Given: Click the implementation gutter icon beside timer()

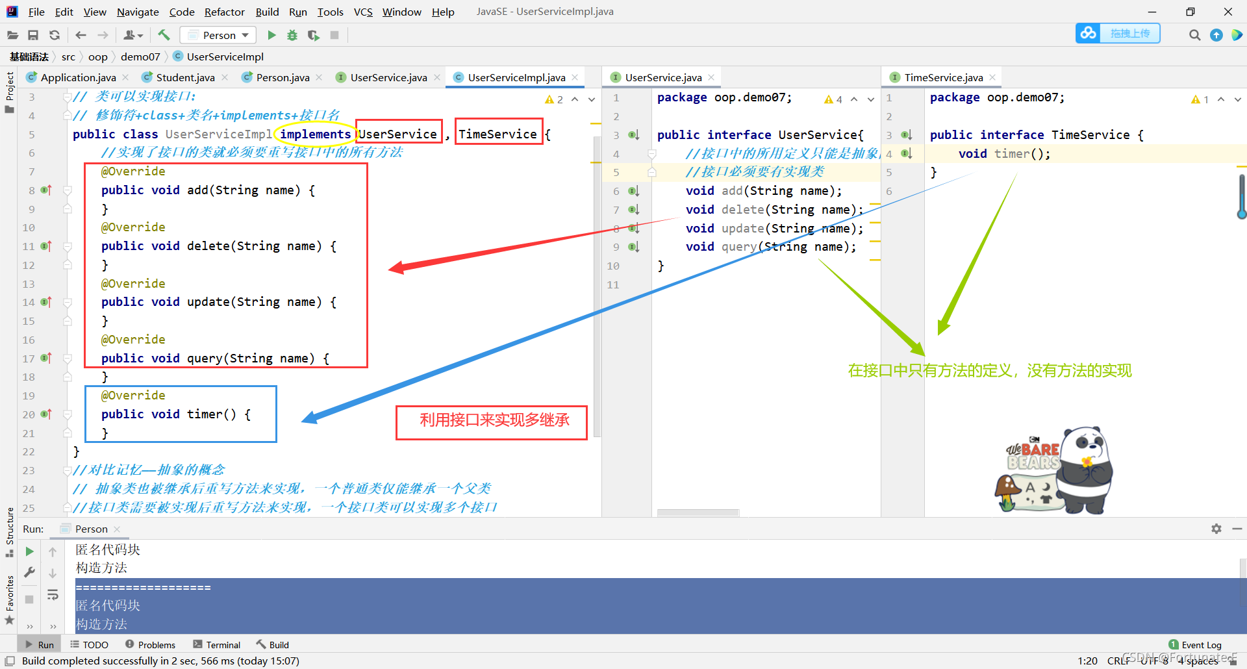Looking at the screenshot, I should coord(907,154).
